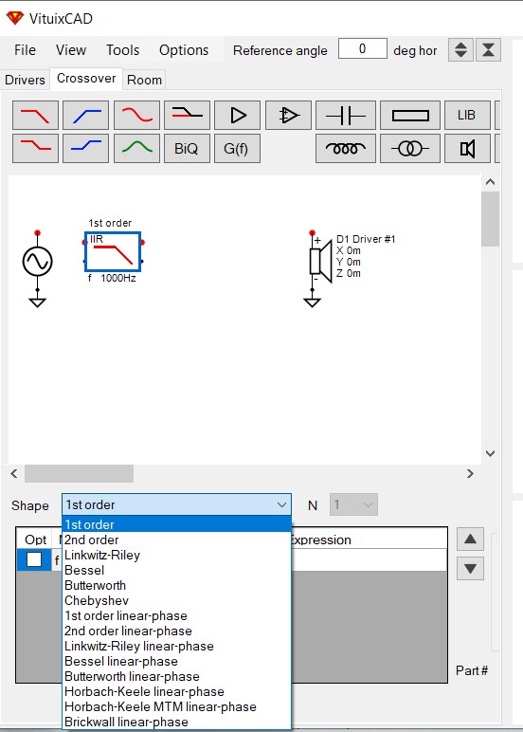Viewport: 523px width, 732px height.
Task: Open the File menu
Action: (25, 50)
